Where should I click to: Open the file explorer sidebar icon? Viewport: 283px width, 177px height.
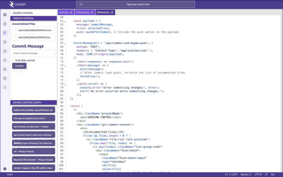[5, 24]
